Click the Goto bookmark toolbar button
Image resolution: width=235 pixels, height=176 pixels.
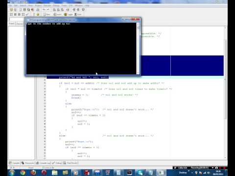coord(78,15)
